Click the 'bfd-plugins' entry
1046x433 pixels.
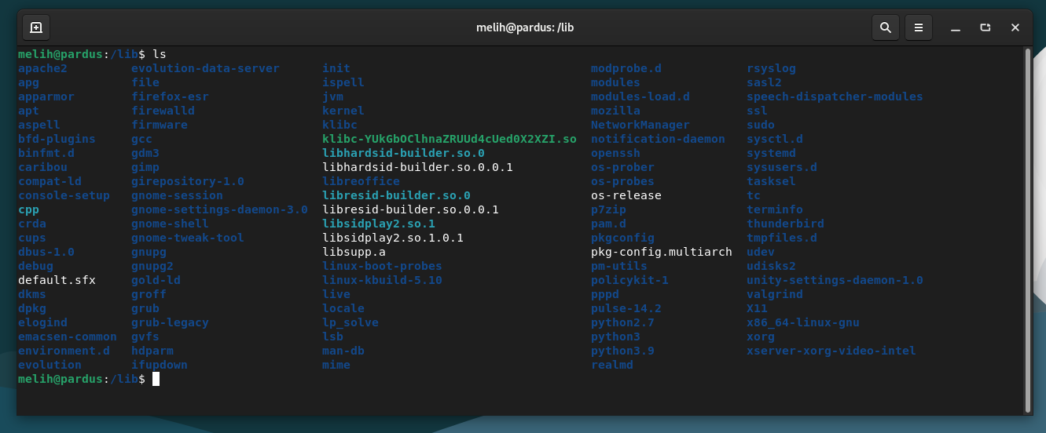tap(57, 139)
